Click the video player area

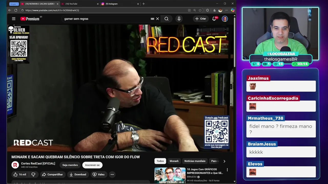120,88
